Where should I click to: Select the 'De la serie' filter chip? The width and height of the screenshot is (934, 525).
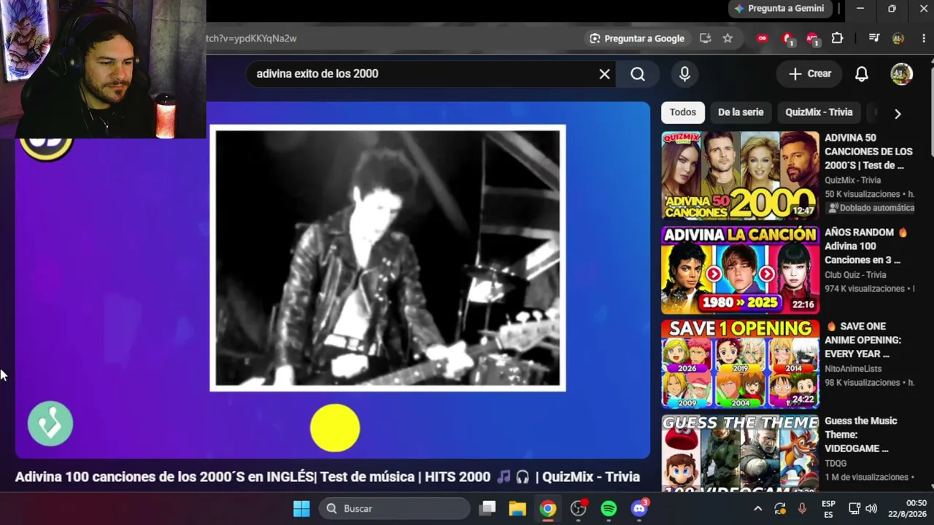[741, 112]
